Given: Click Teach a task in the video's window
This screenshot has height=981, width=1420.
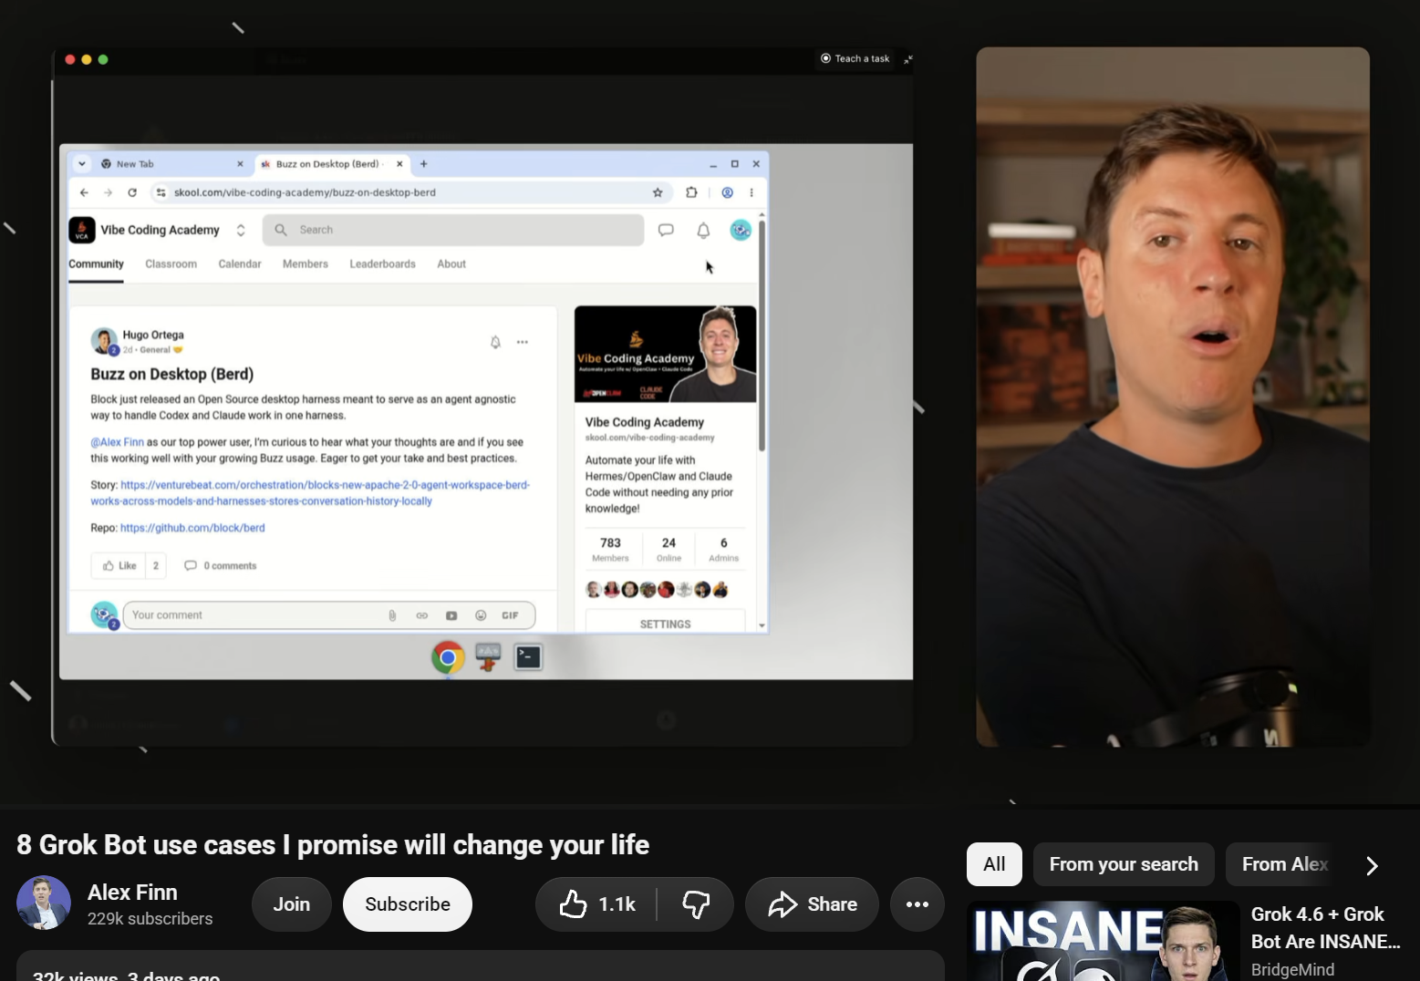Looking at the screenshot, I should 855,58.
